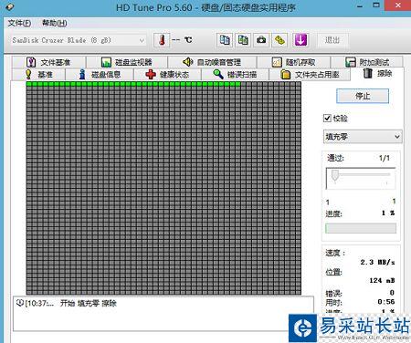This screenshot has width=411, height=343.
Task: Copy text results to clipboard icon
Action: coord(225,40)
